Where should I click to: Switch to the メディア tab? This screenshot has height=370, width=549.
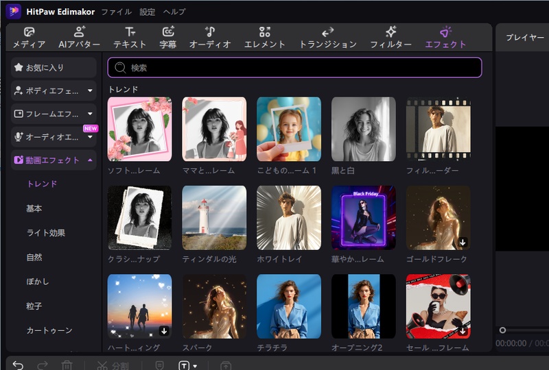[29, 38]
